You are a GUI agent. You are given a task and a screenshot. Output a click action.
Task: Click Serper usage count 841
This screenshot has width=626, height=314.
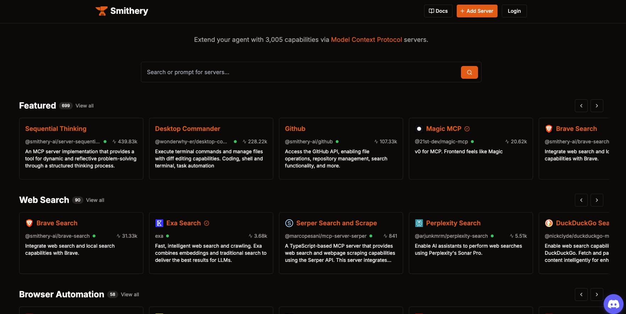pyautogui.click(x=390, y=236)
